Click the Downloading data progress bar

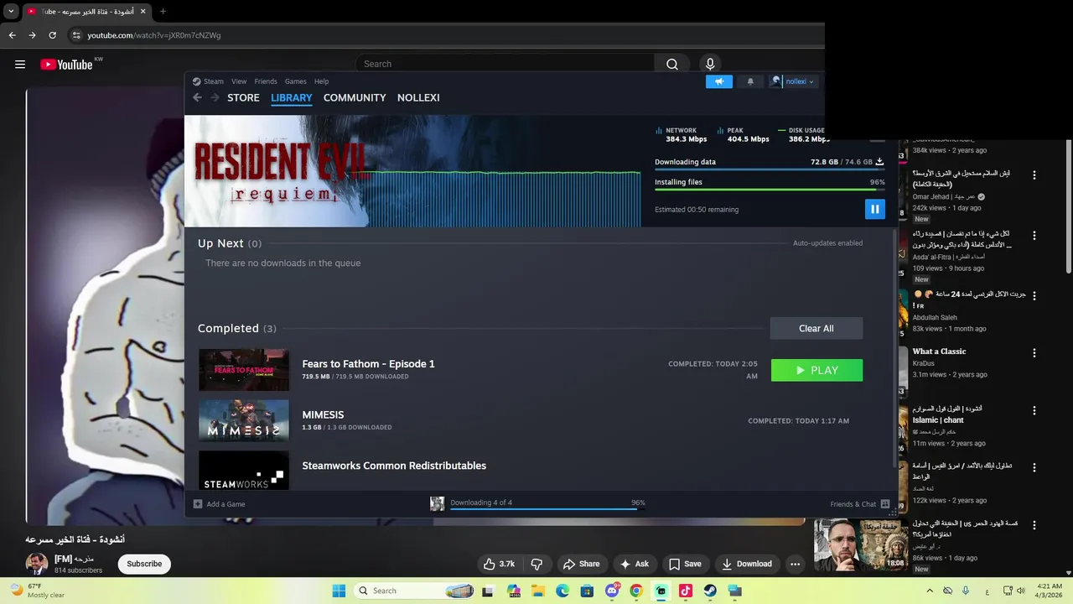[x=770, y=169]
